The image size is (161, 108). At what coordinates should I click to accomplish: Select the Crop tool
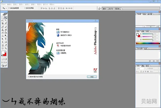[x=3, y=23]
